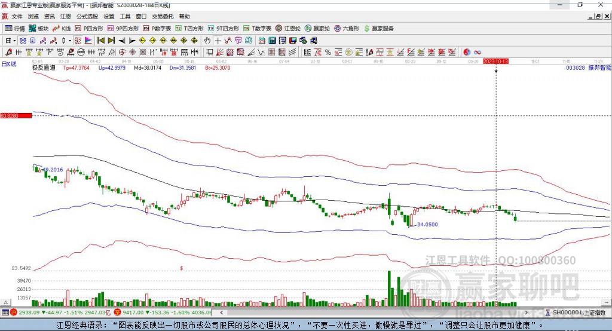The width and height of the screenshot is (612, 331).
Task: Select the red target circle tool
Action: 122,53
